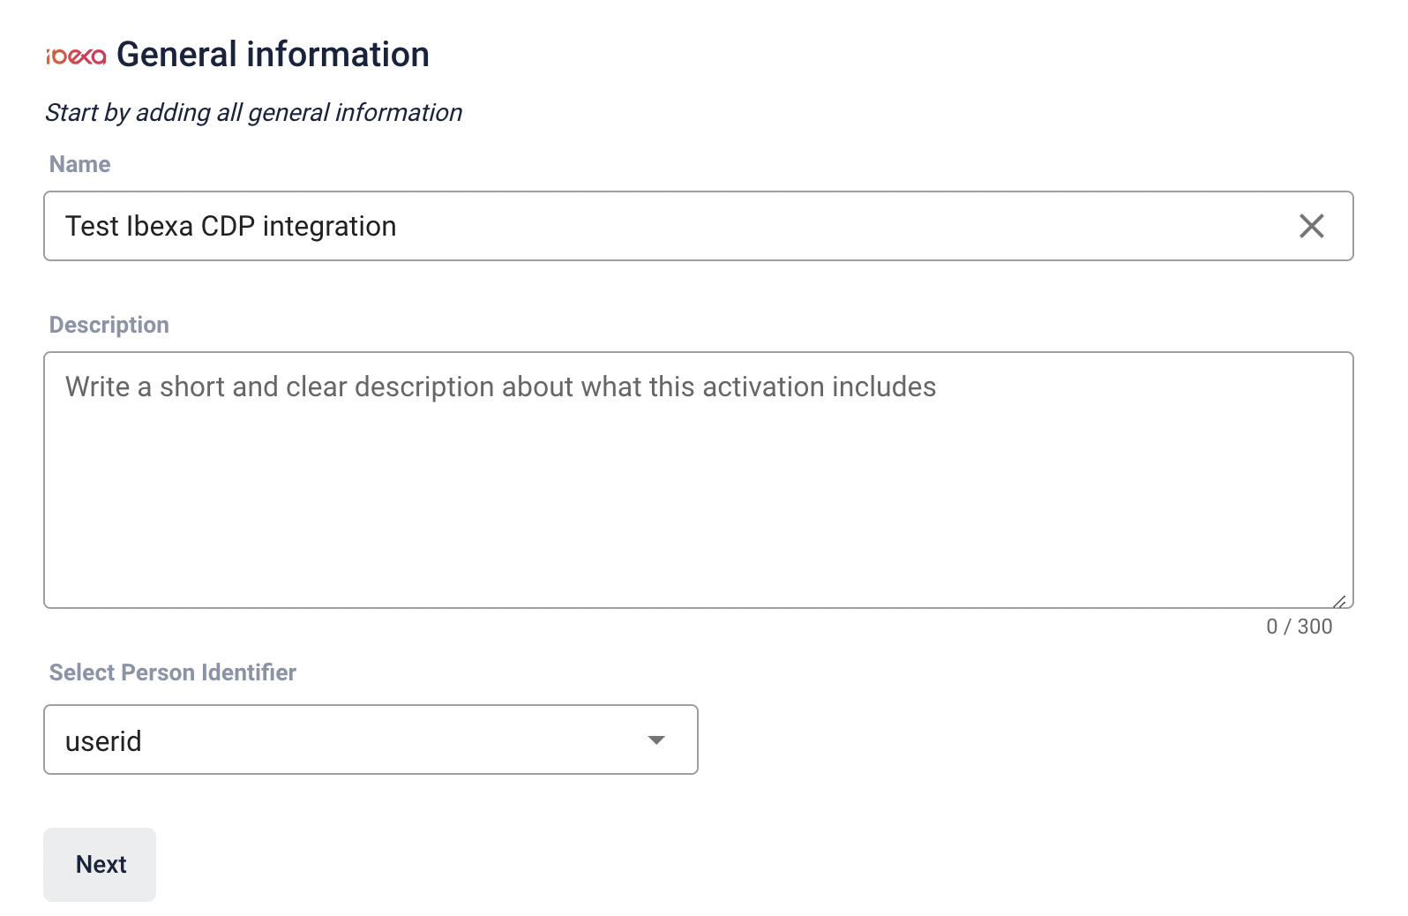
Task: Click the Next button
Action: (100, 865)
